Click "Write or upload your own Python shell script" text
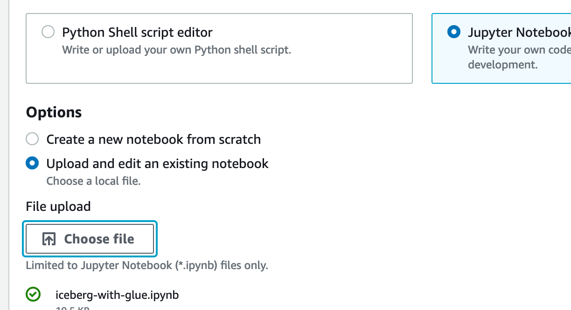The image size is (571, 310). coord(176,49)
